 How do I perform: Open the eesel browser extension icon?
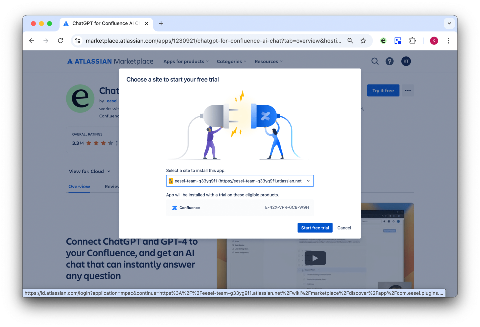pos(383,41)
